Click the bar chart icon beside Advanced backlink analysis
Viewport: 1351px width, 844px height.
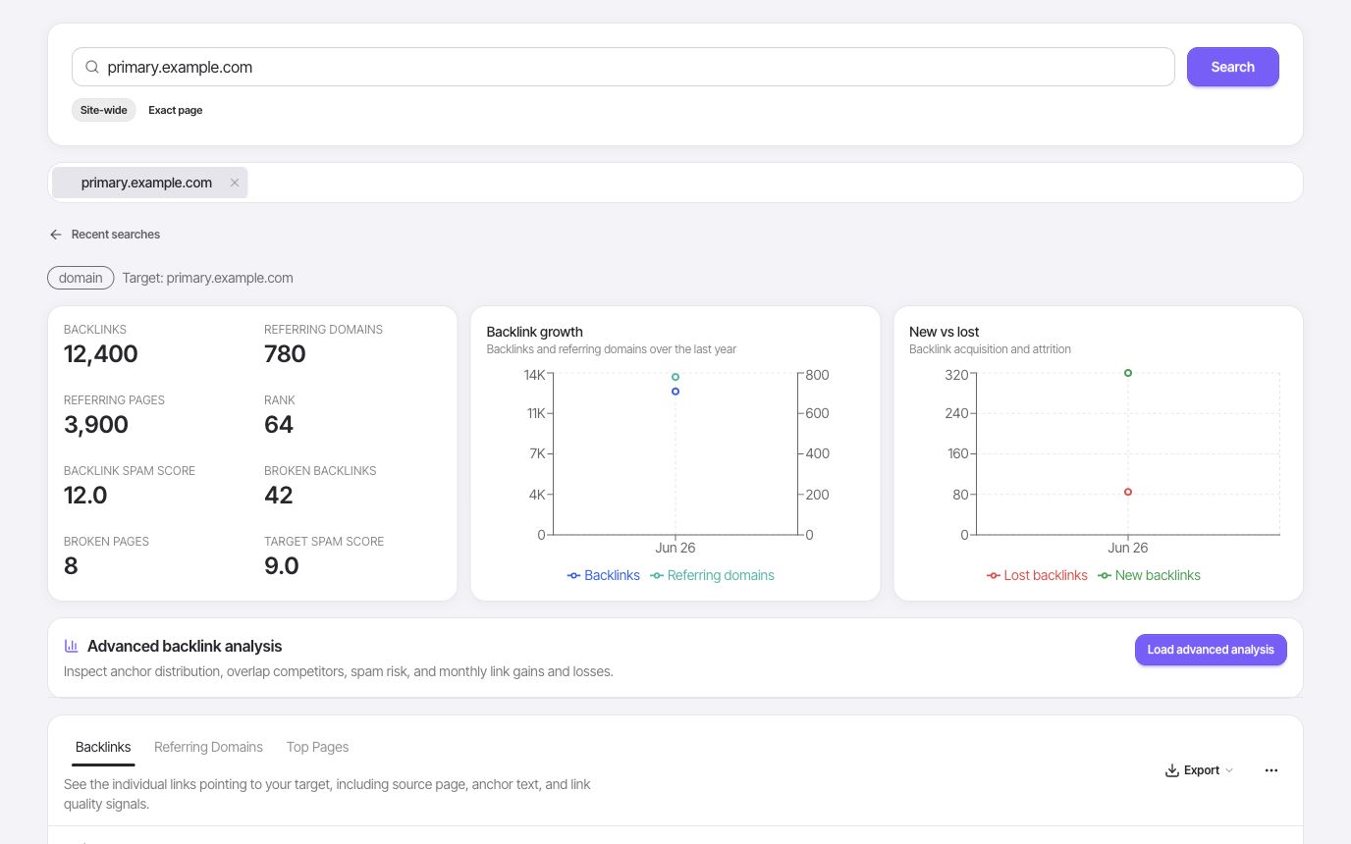pos(72,646)
